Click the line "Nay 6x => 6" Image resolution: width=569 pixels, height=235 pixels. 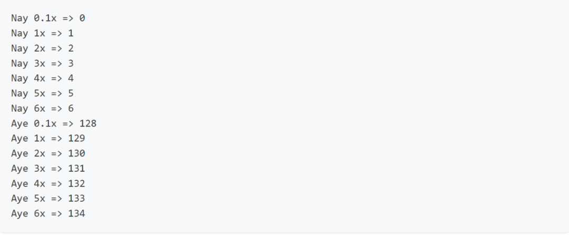42,109
